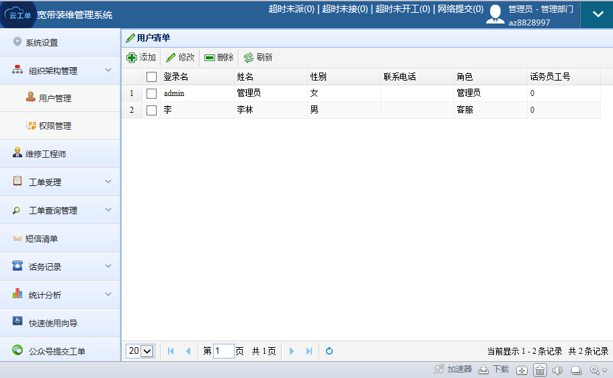Screen dimensions: 613x378
Task: Go to last page arrow
Action: (x=309, y=351)
